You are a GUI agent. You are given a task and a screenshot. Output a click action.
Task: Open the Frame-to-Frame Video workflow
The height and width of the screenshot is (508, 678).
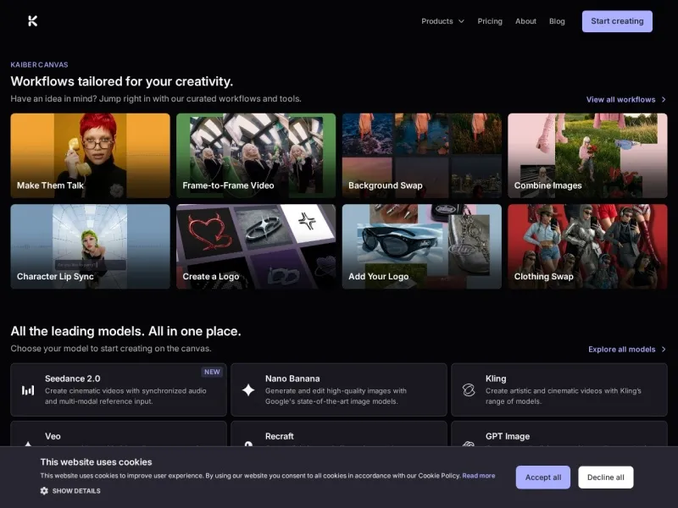[x=256, y=156]
